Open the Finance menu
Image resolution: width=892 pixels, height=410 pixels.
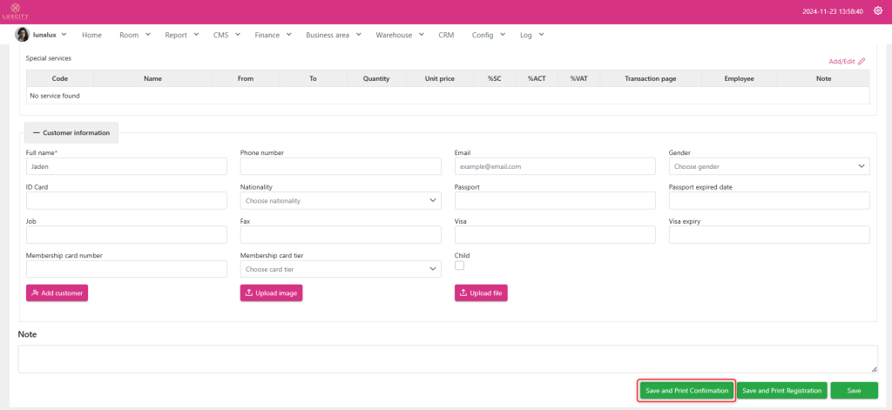pyautogui.click(x=272, y=35)
